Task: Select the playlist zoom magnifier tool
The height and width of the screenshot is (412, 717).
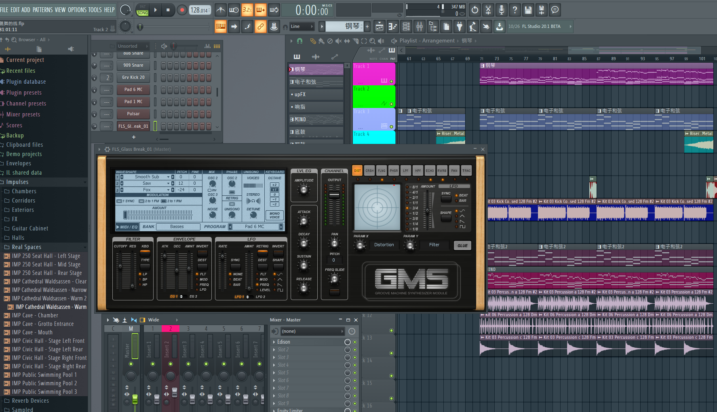Action: pos(372,41)
